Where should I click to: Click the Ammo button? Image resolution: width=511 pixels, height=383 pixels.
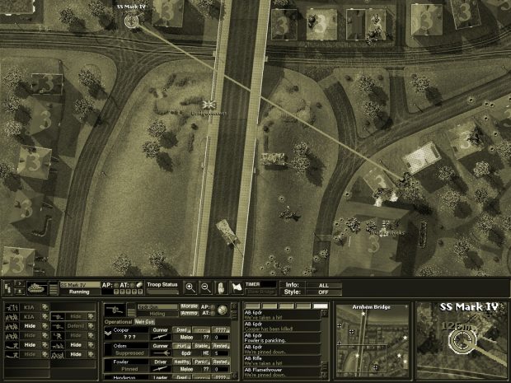point(189,313)
